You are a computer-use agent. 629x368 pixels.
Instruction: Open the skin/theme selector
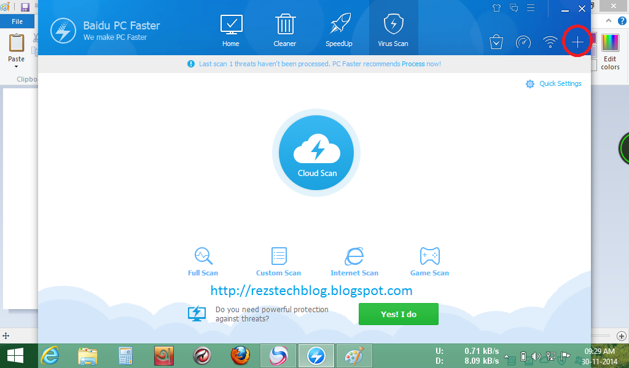click(496, 9)
